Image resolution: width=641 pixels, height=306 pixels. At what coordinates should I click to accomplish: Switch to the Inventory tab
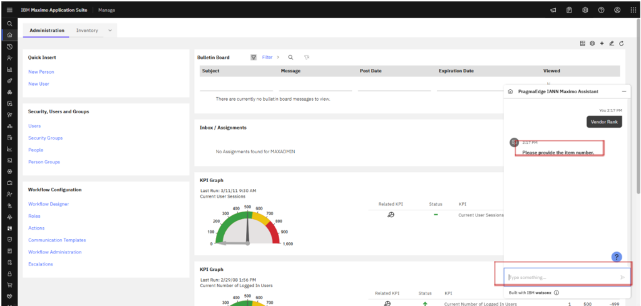pos(87,31)
